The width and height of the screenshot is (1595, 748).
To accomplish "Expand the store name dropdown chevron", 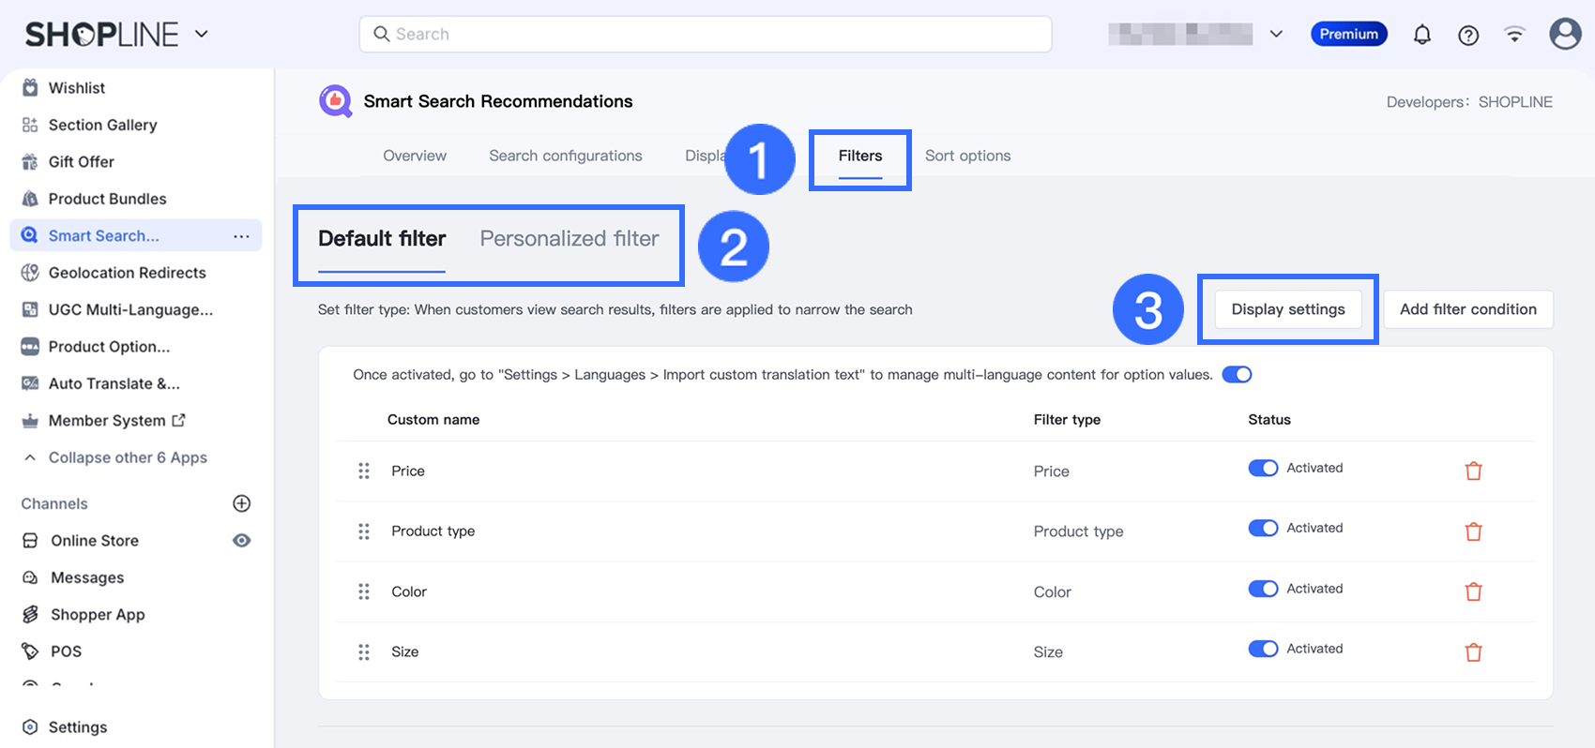I will pos(1276,35).
